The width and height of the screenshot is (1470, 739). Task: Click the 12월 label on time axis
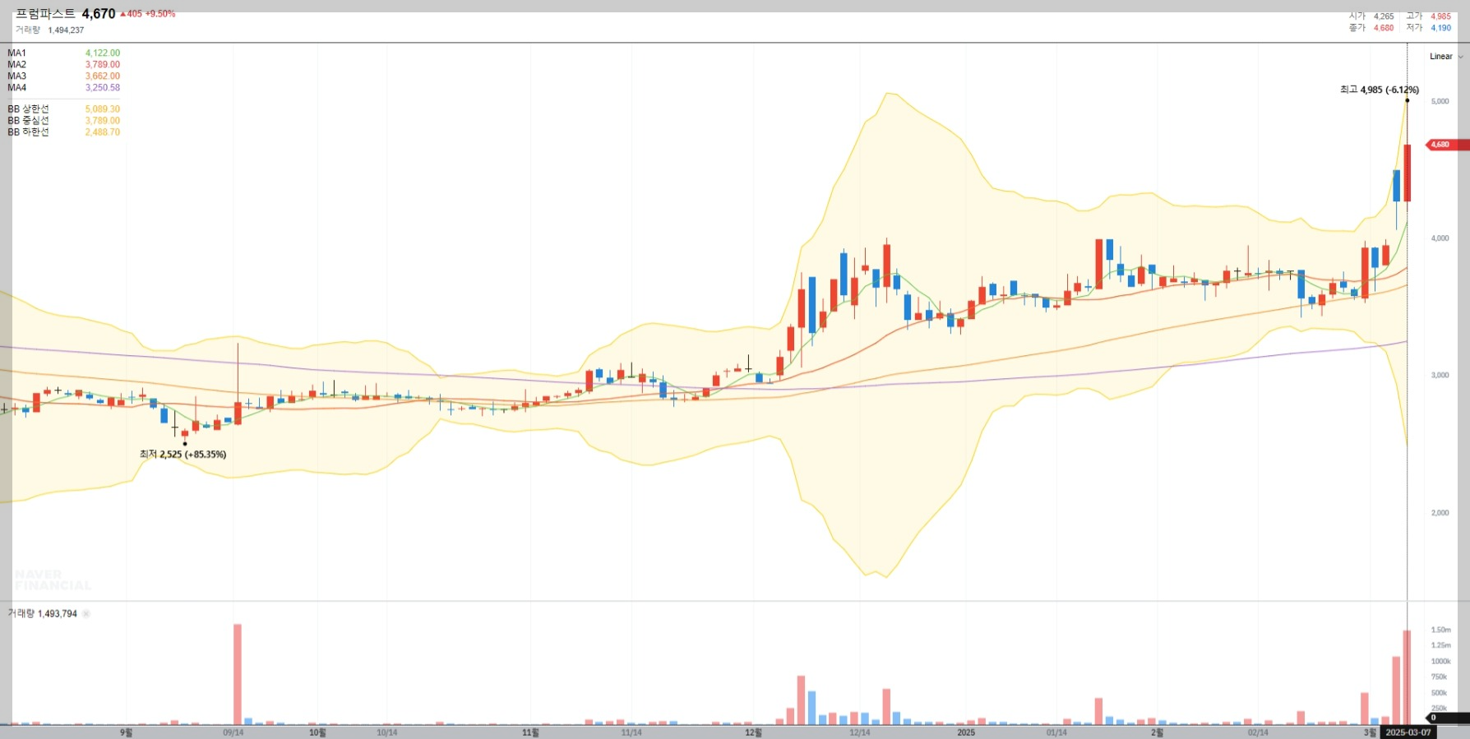(753, 732)
